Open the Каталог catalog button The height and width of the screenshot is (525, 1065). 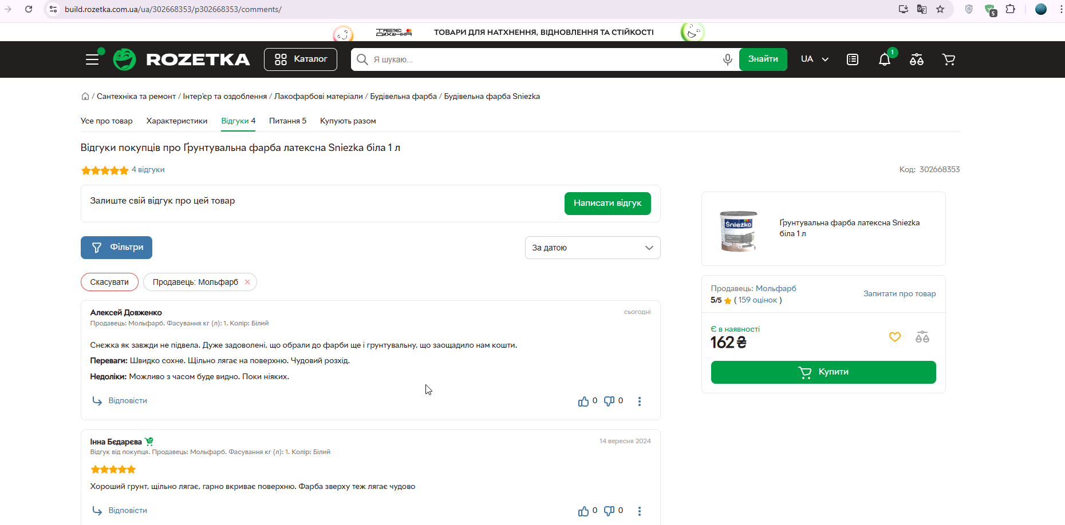tap(301, 59)
